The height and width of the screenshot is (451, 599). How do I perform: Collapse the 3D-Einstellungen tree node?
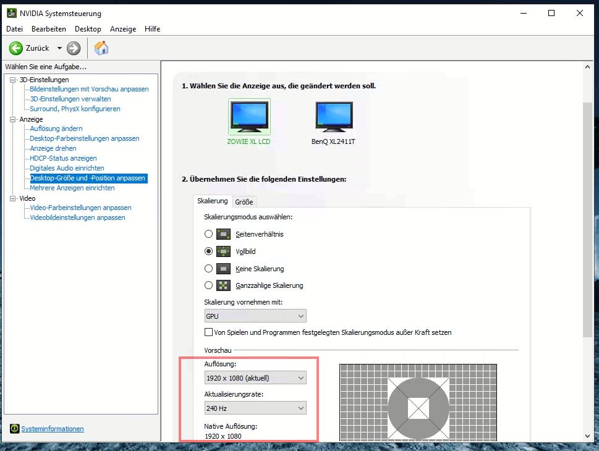(x=14, y=80)
